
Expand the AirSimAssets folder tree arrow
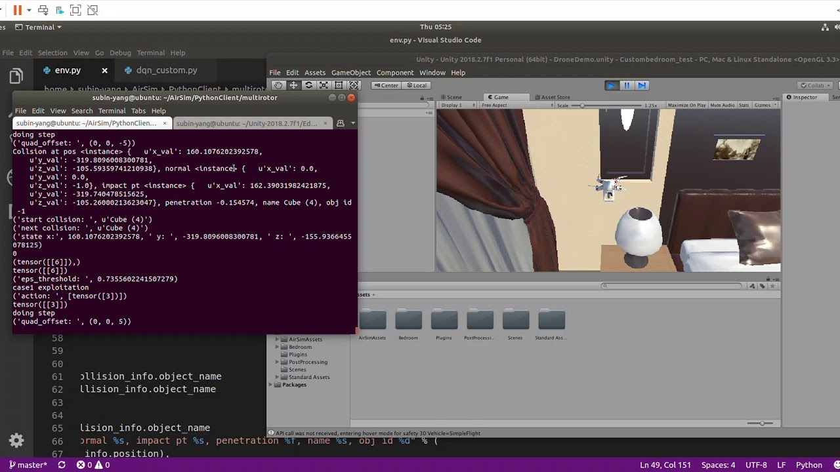pos(277,340)
